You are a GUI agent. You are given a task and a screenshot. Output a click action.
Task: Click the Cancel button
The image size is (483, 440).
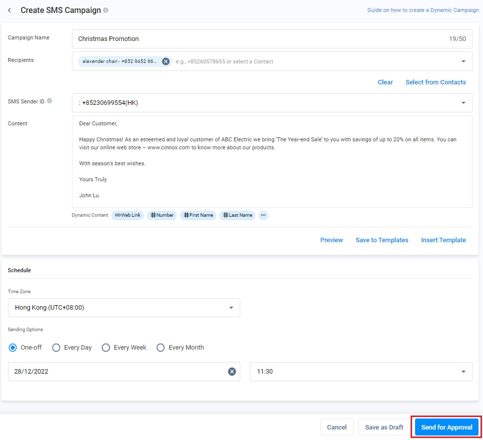pyautogui.click(x=337, y=428)
